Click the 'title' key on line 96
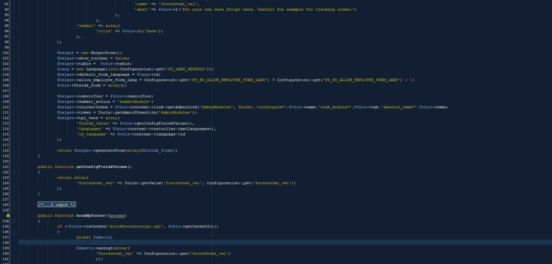This screenshot has height=264, width=552. [104, 31]
